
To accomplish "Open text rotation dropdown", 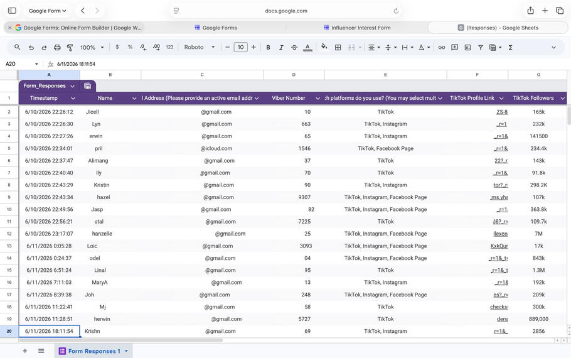I will [x=424, y=47].
